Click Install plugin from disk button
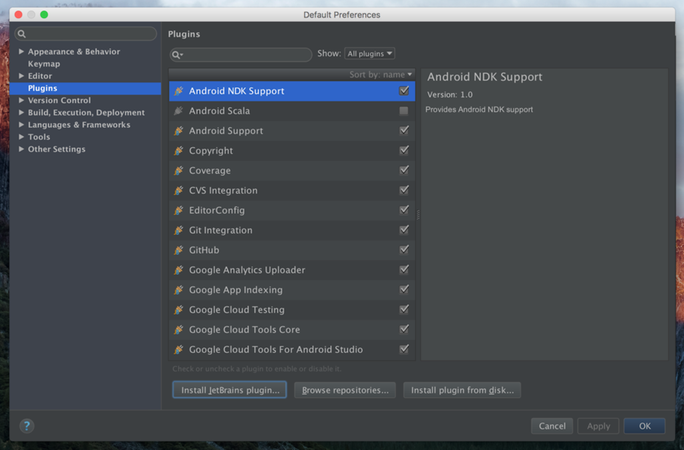 [462, 390]
